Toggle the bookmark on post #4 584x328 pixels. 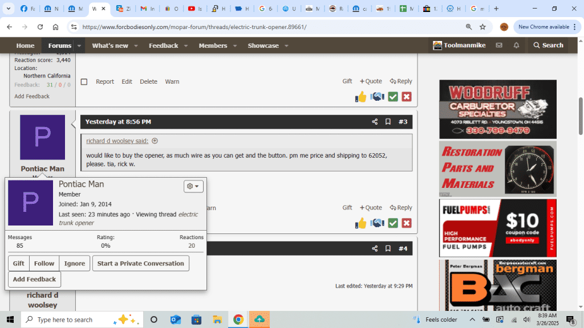click(x=388, y=248)
